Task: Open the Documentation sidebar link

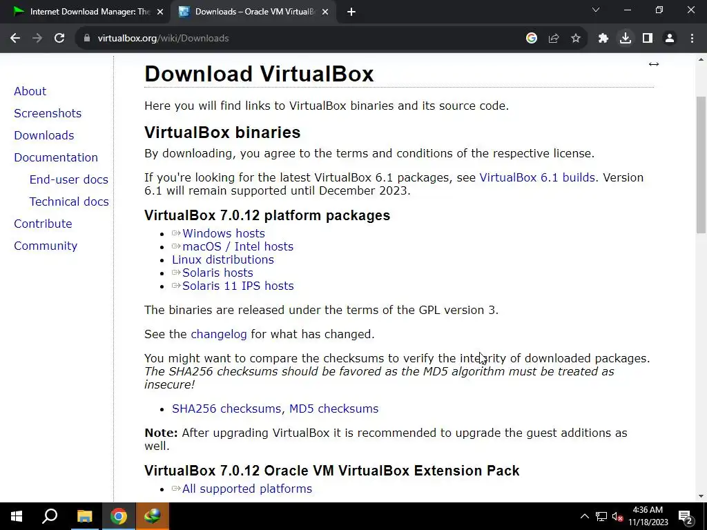Action: tap(56, 157)
